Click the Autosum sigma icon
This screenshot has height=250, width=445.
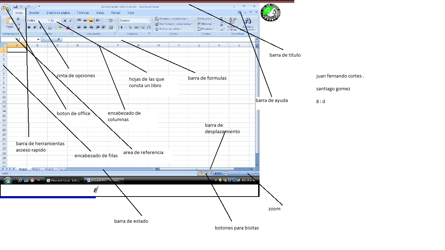pyautogui.click(x=221, y=18)
